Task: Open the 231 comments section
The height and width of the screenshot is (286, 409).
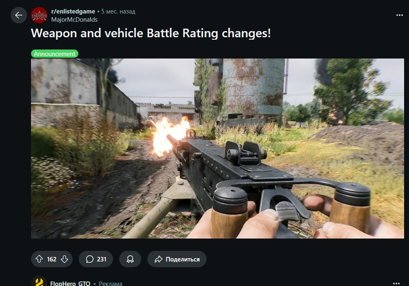Action: 96,259
